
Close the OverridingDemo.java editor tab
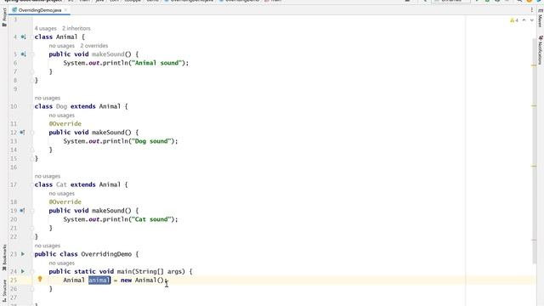pyautogui.click(x=65, y=10)
